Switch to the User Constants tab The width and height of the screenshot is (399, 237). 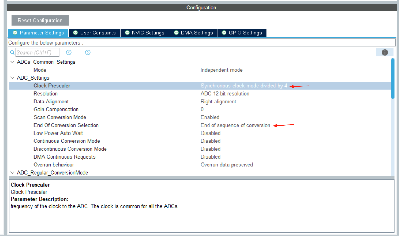pyautogui.click(x=95, y=33)
